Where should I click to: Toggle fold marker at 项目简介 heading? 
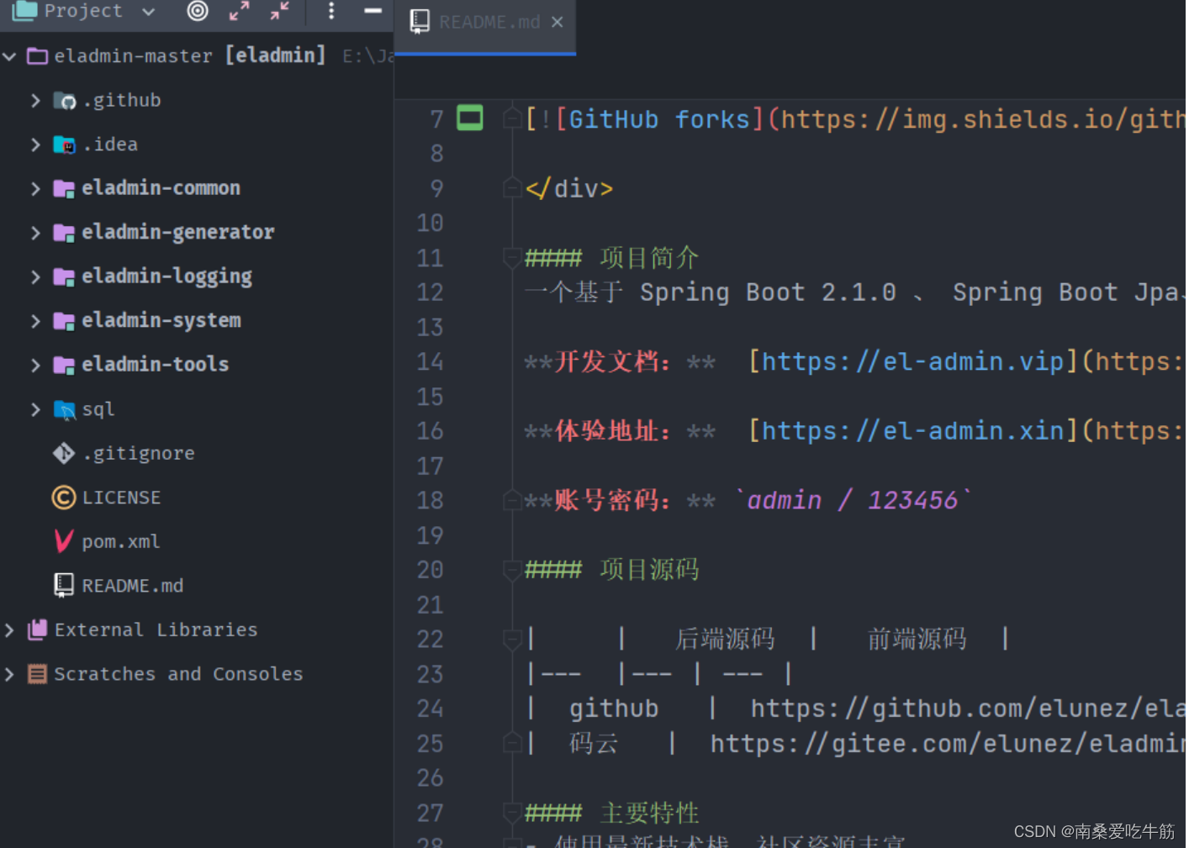pyautogui.click(x=511, y=257)
